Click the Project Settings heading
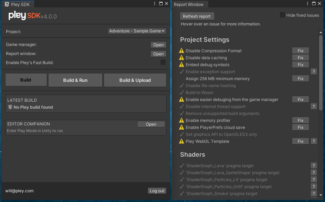Screen dimensions: 325x202 [x=205, y=40]
